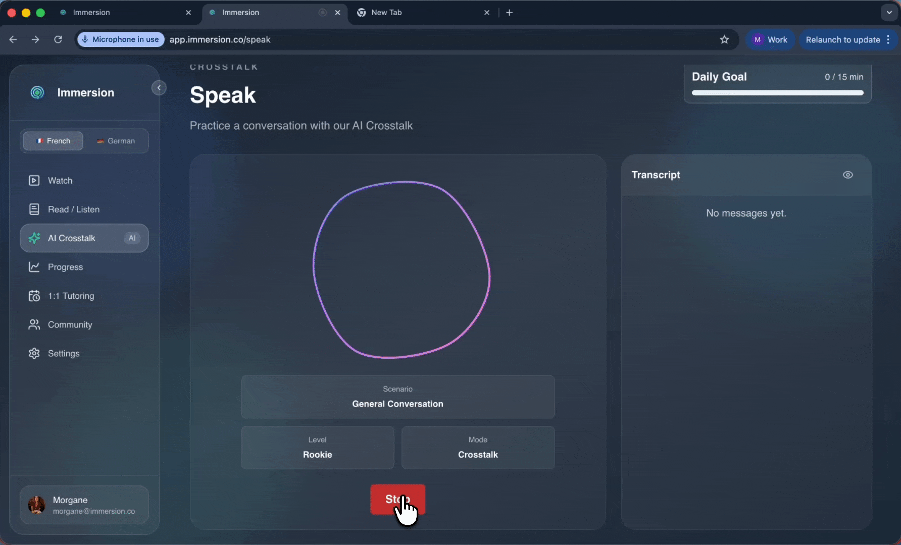This screenshot has height=545, width=901.
Task: Open Read / Listen from the sidebar
Action: (33, 209)
